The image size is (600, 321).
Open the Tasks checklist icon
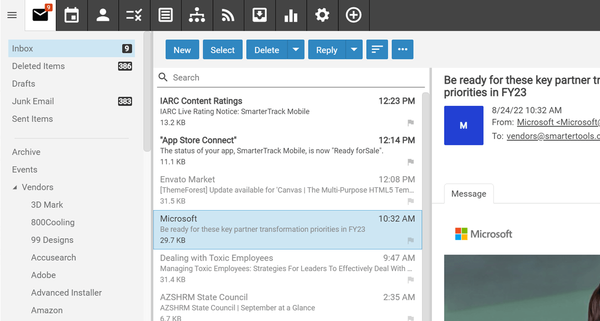[x=134, y=15]
